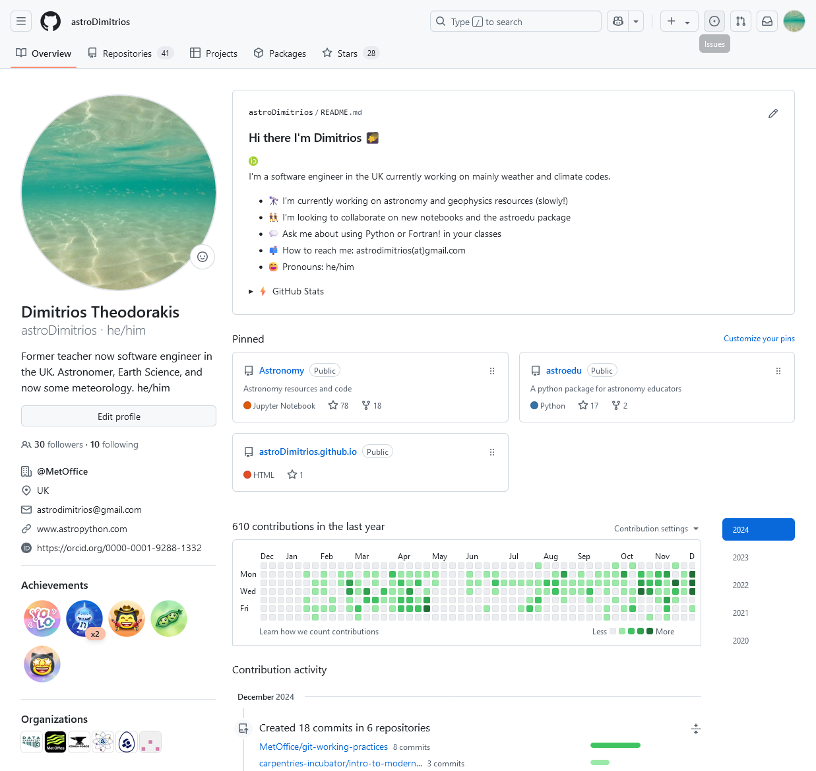The image size is (816, 771).
Task: Expand the GitHub Stats disclosure triangle
Action: (251, 291)
